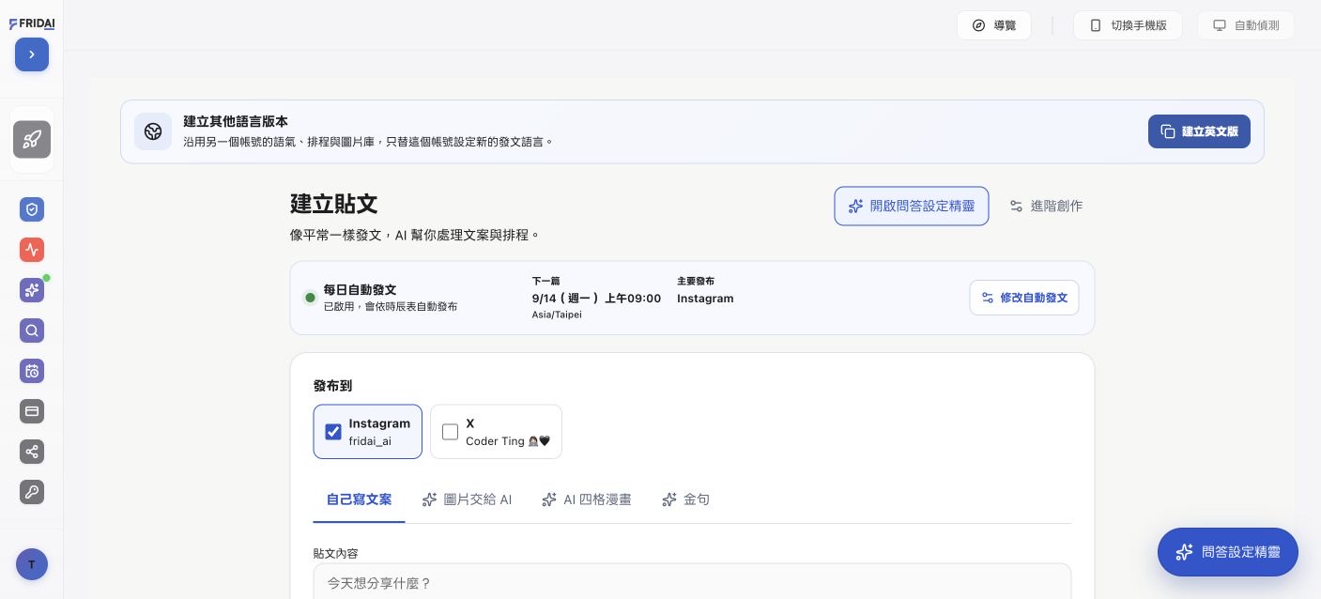Click the Asia/Taipei timezone text
This screenshot has height=599, width=1321.
(557, 315)
